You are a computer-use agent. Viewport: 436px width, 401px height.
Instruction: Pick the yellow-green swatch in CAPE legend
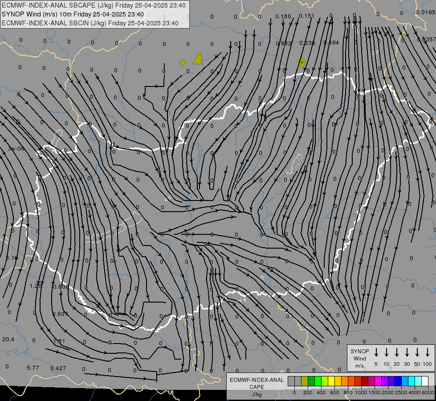click(x=325, y=381)
